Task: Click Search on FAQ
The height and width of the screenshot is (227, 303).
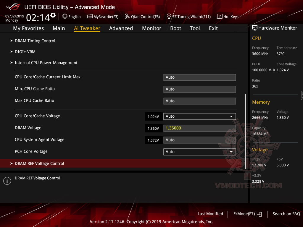Action: pyautogui.click(x=286, y=214)
